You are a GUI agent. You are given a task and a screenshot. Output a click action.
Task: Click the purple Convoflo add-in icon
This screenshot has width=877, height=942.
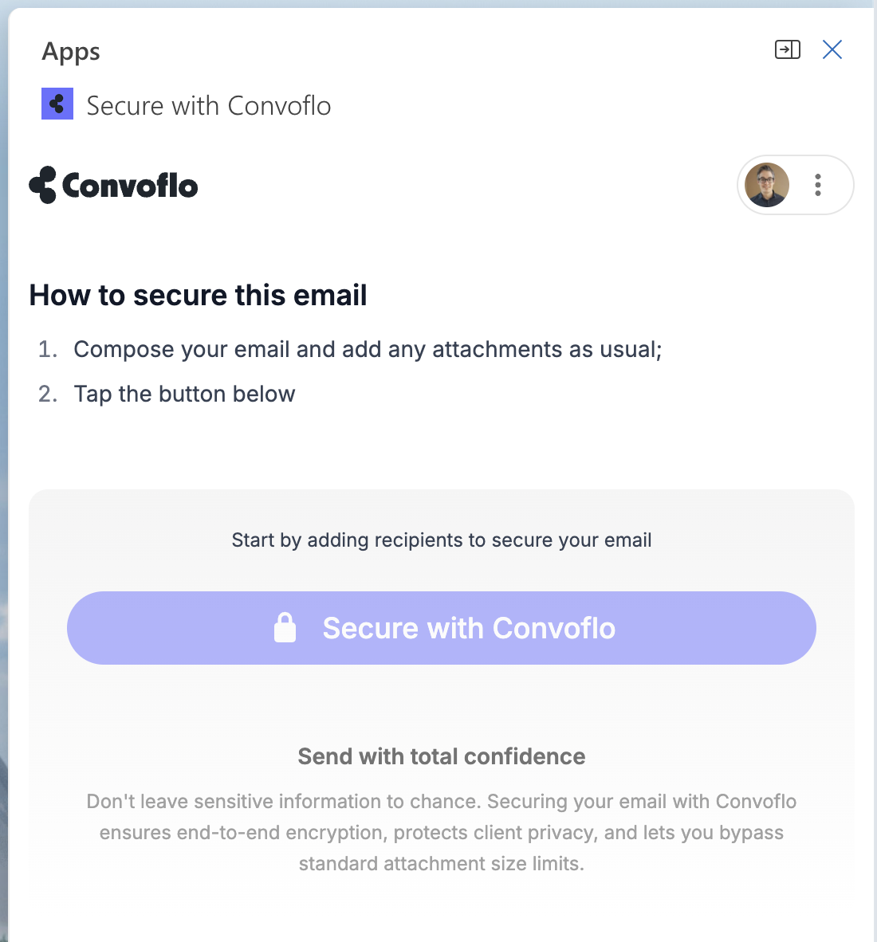(x=57, y=104)
